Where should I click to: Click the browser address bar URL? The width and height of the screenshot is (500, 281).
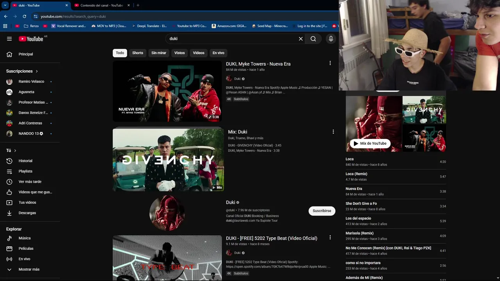[73, 16]
